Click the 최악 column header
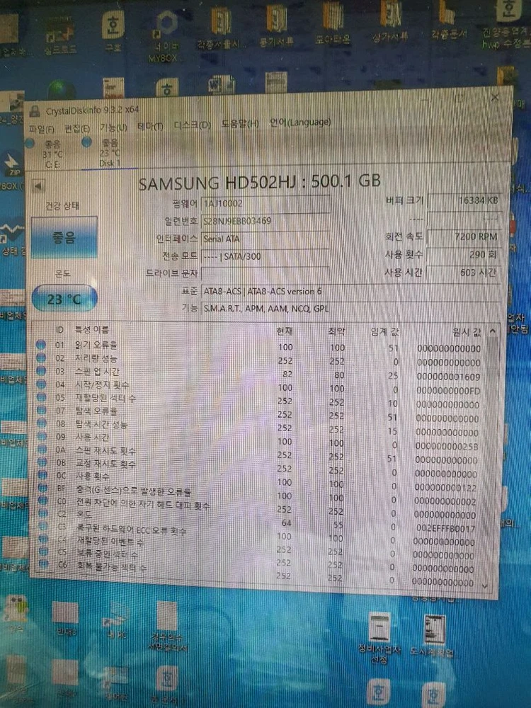 pyautogui.click(x=336, y=331)
